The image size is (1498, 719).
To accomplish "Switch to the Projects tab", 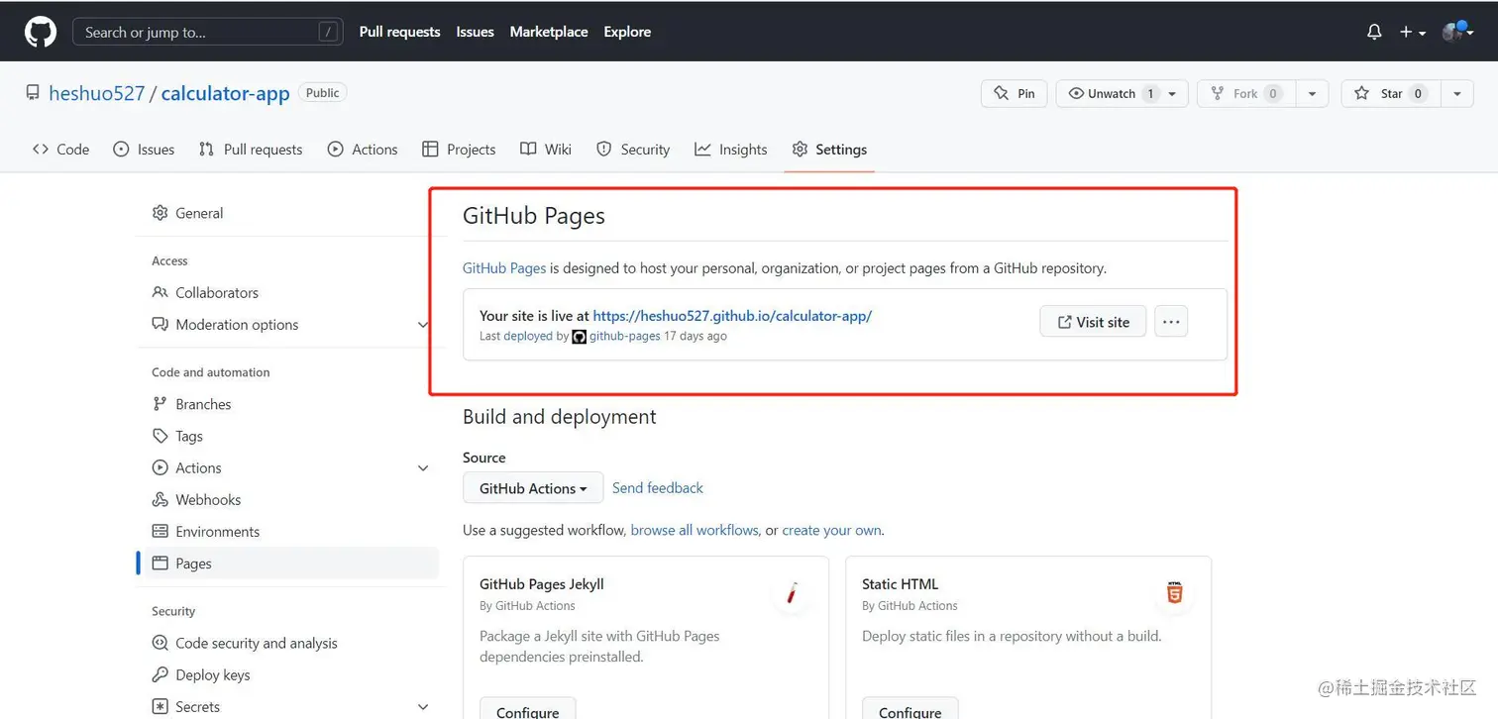I will pyautogui.click(x=459, y=150).
